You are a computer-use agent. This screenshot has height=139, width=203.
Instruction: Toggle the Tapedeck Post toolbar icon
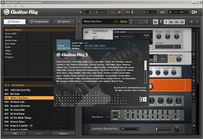[x=177, y=22]
